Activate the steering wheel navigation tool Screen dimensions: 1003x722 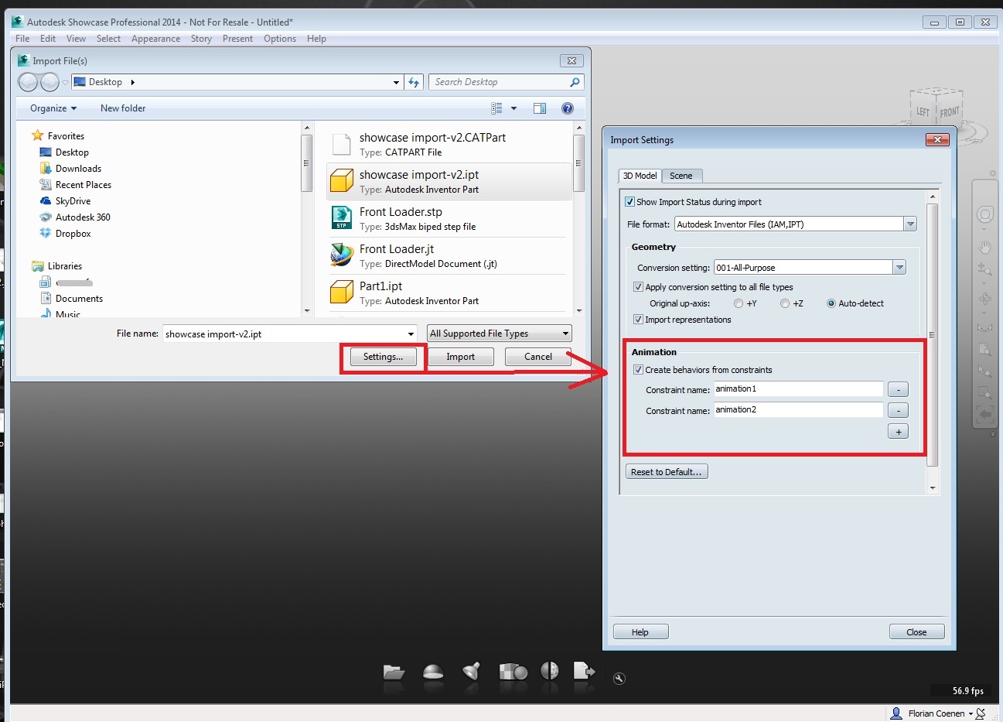point(984,214)
